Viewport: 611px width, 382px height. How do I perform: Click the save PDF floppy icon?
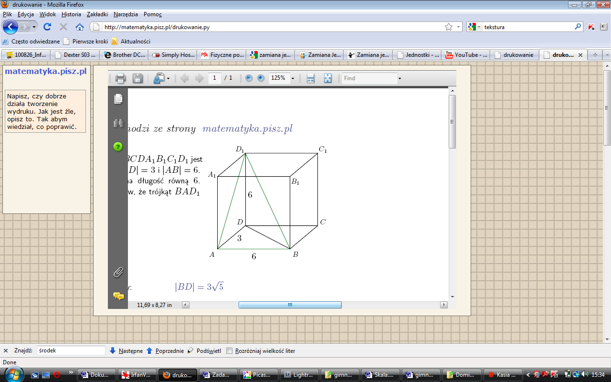[x=137, y=78]
